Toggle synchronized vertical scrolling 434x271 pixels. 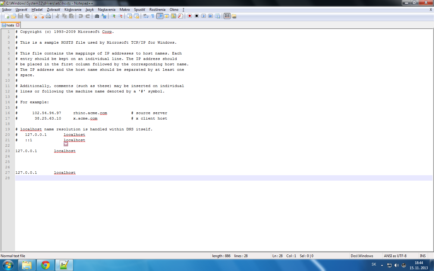(x=129, y=16)
